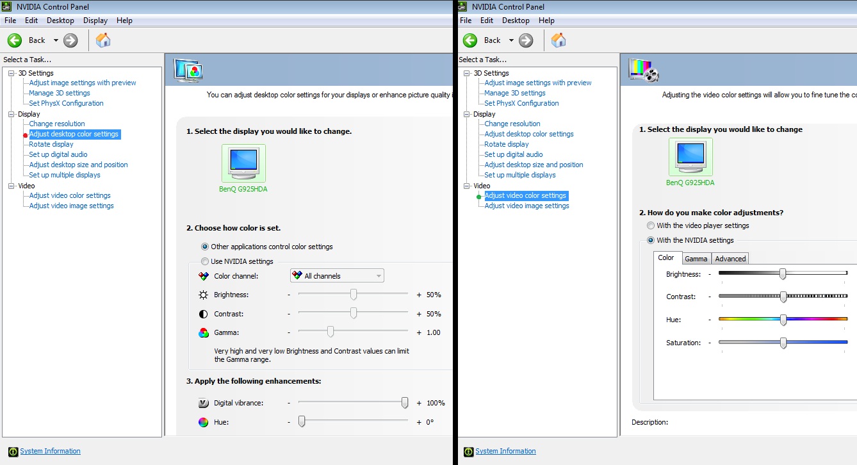857x465 pixels.
Task: Click the Home icon in right window toolbar
Action: 559,40
